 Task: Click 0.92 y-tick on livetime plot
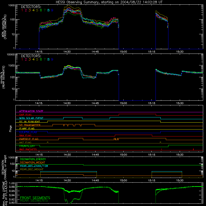tap(12, 199)
